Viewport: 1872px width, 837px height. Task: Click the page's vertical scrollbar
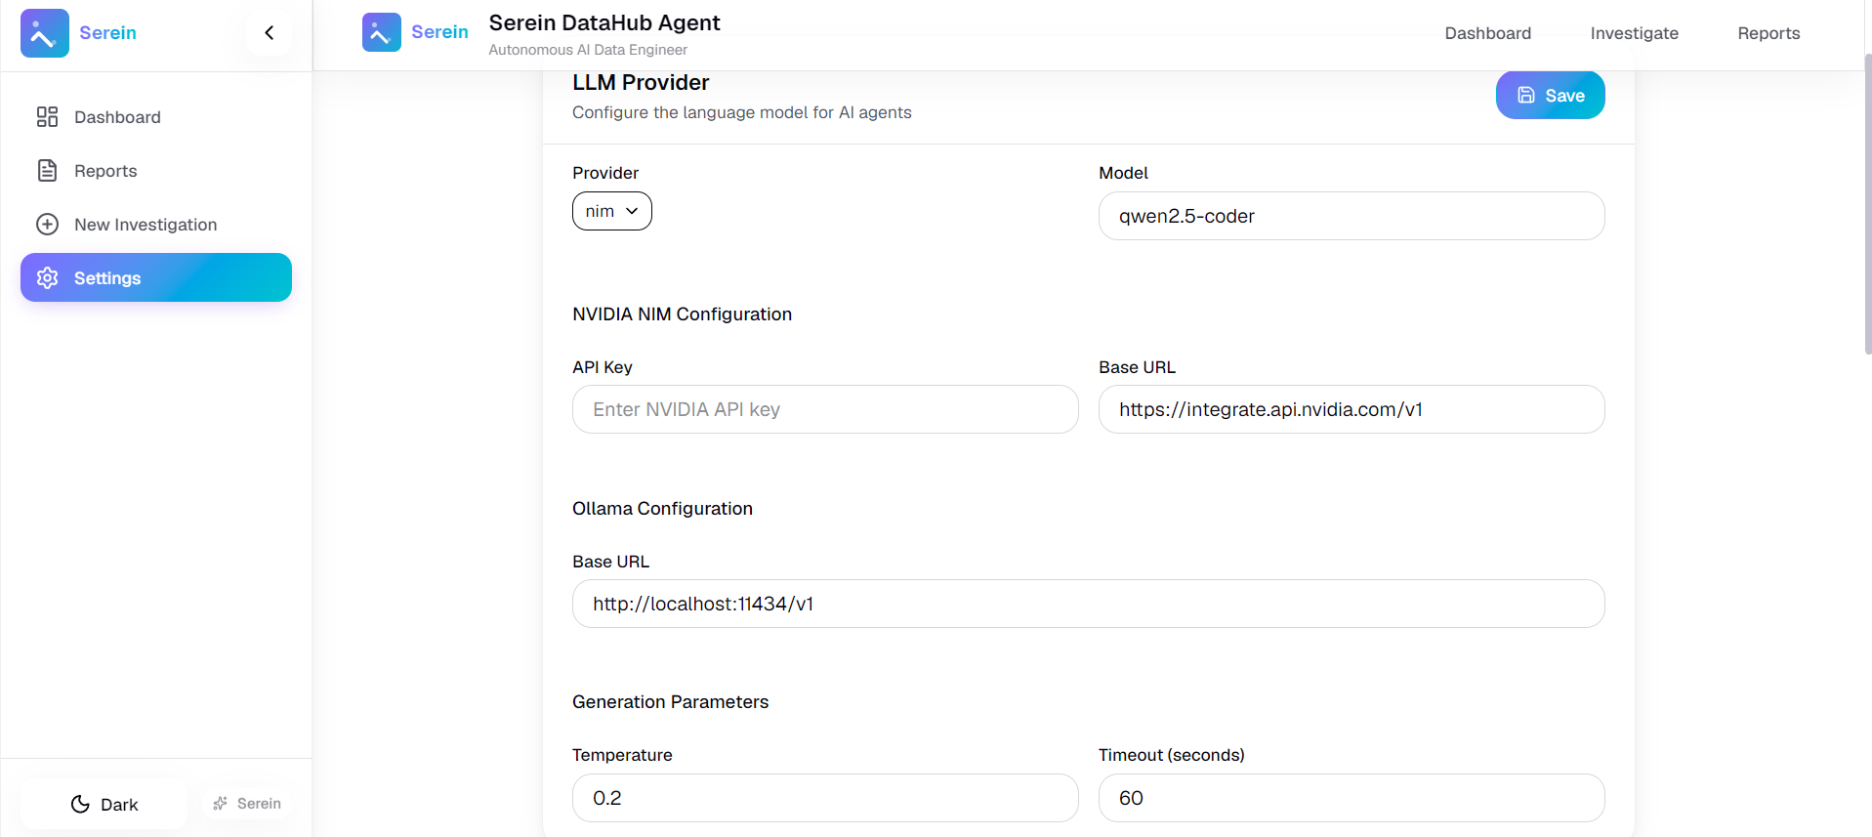click(1867, 205)
